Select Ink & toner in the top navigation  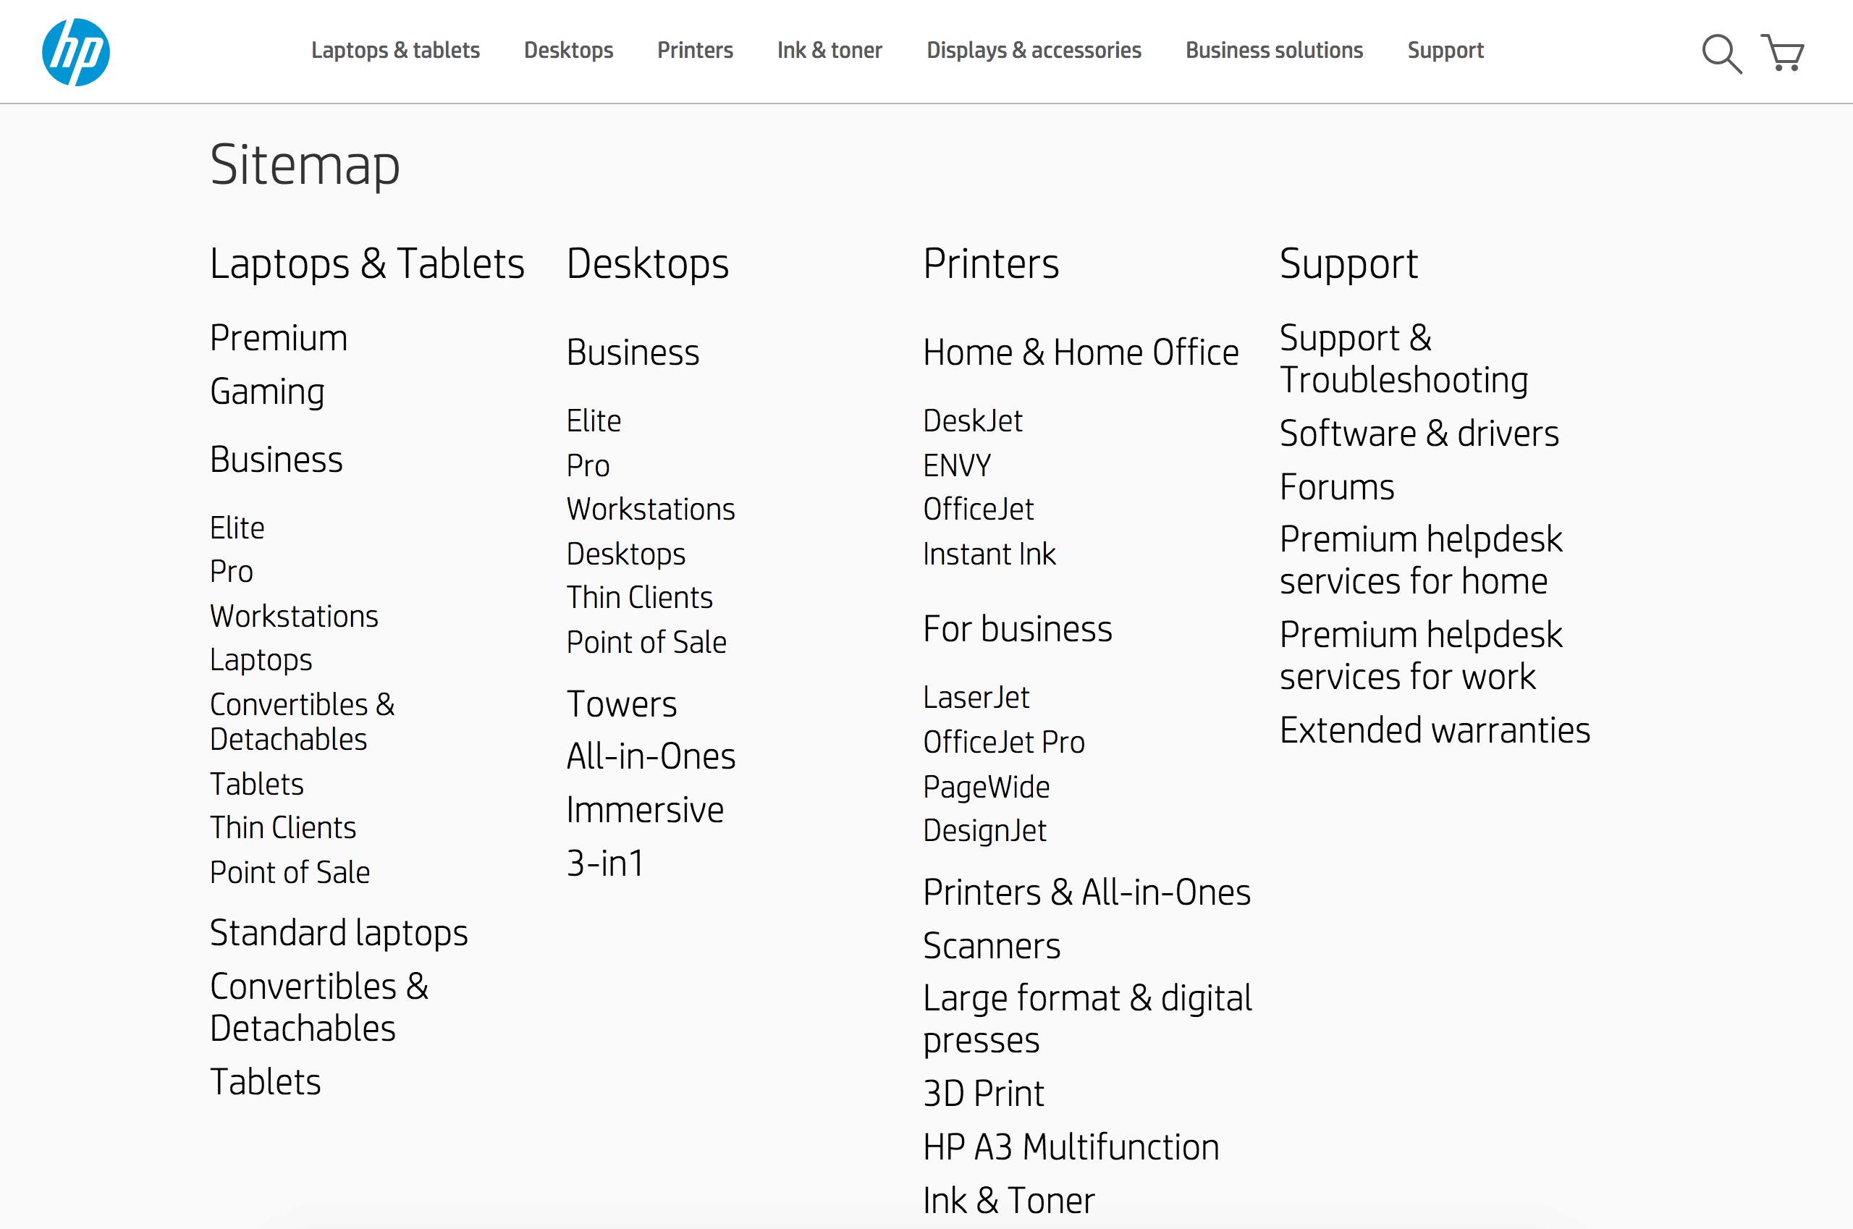(830, 50)
